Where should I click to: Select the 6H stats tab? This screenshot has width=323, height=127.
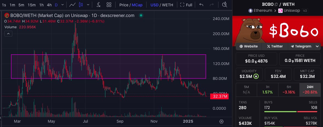click(x=289, y=90)
